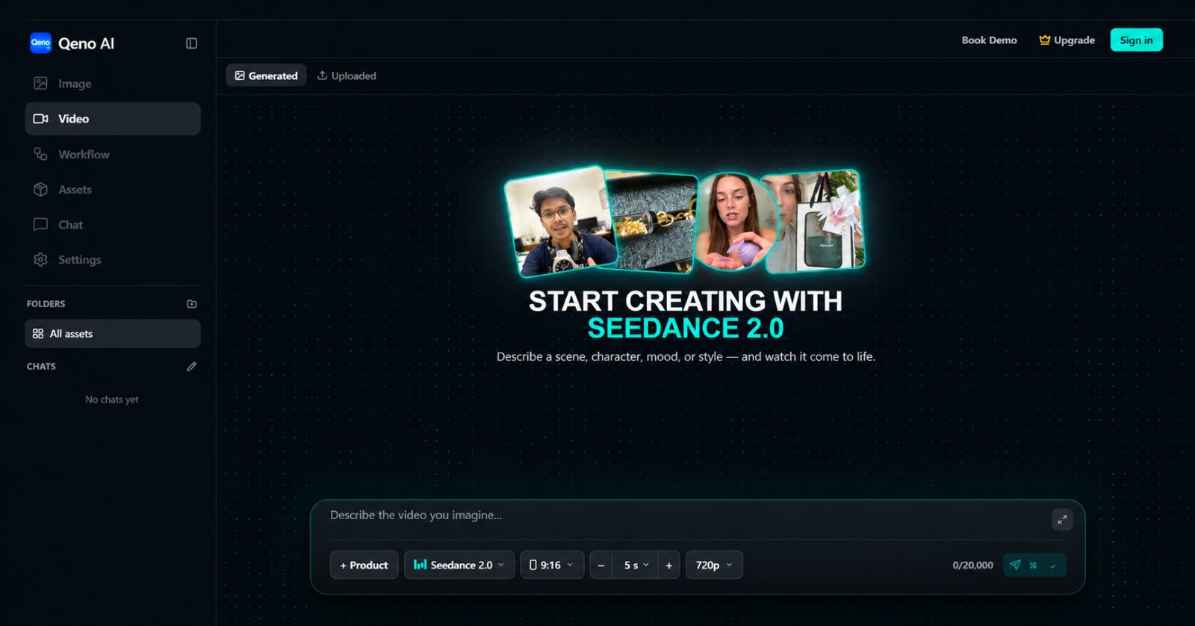This screenshot has height=626, width=1195.
Task: Switch to the Uploaded tab
Action: point(347,75)
